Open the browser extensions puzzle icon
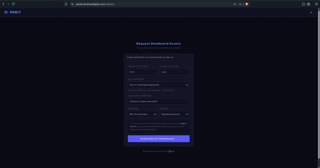 click(x=303, y=4)
